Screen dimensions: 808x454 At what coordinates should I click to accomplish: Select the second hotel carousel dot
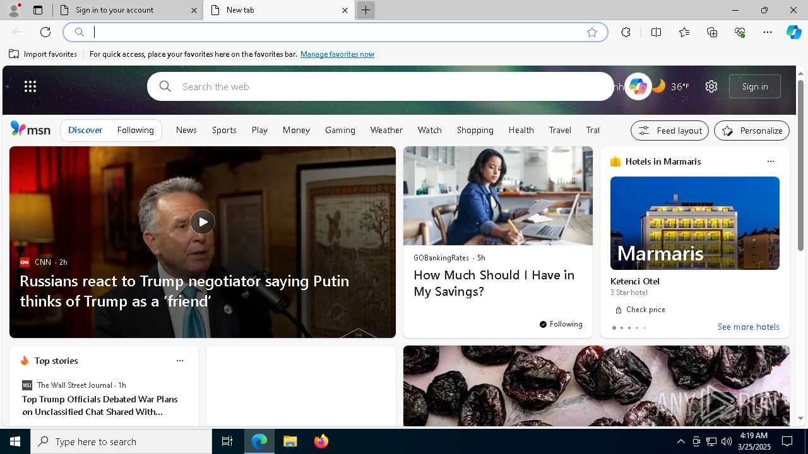click(x=621, y=328)
